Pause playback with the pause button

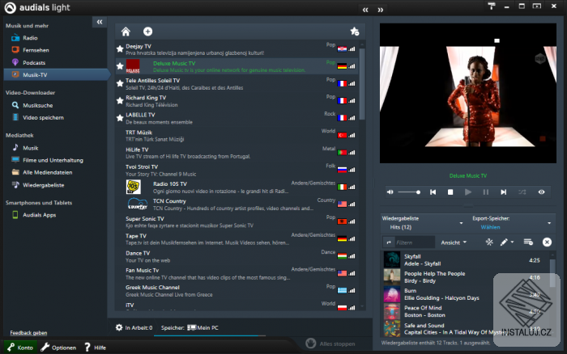click(486, 192)
